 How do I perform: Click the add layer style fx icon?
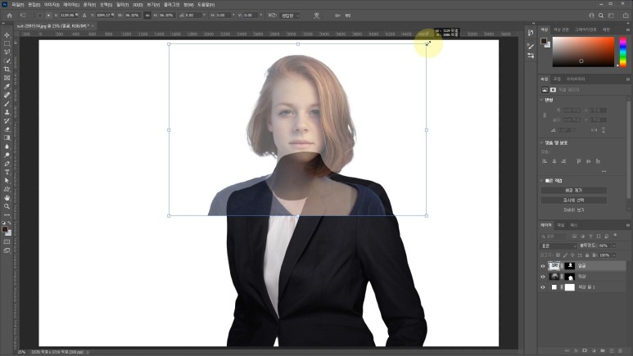[576, 351]
